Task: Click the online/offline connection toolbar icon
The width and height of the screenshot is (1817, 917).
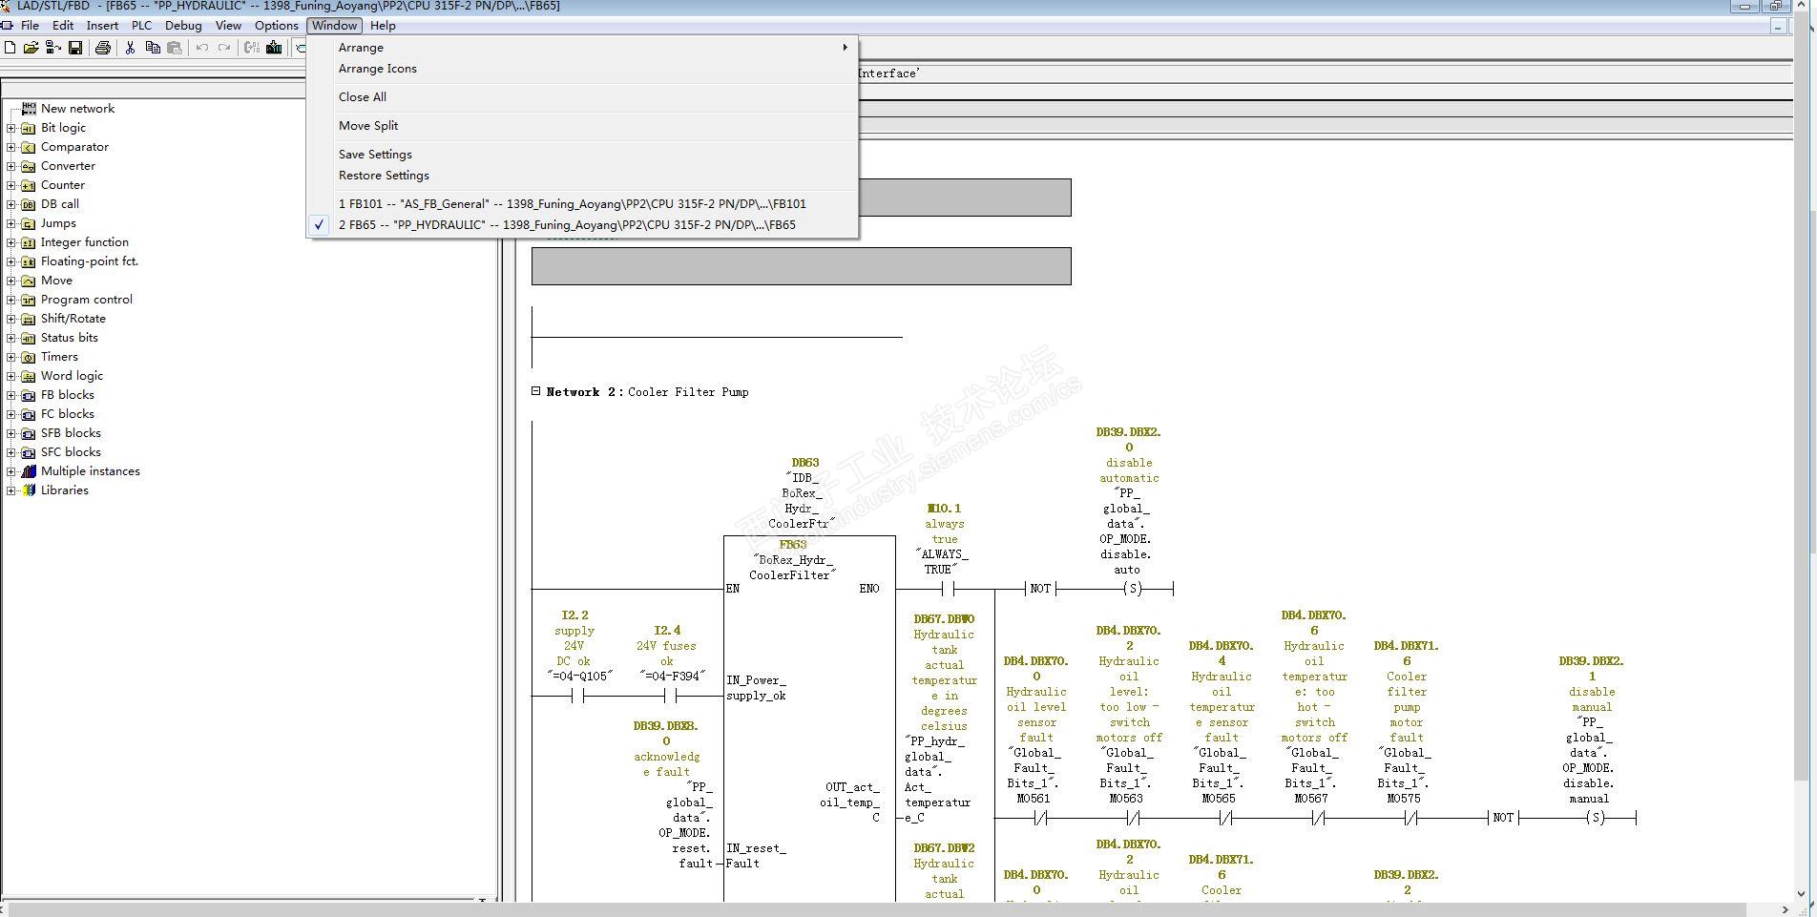Action: pyautogui.click(x=52, y=48)
